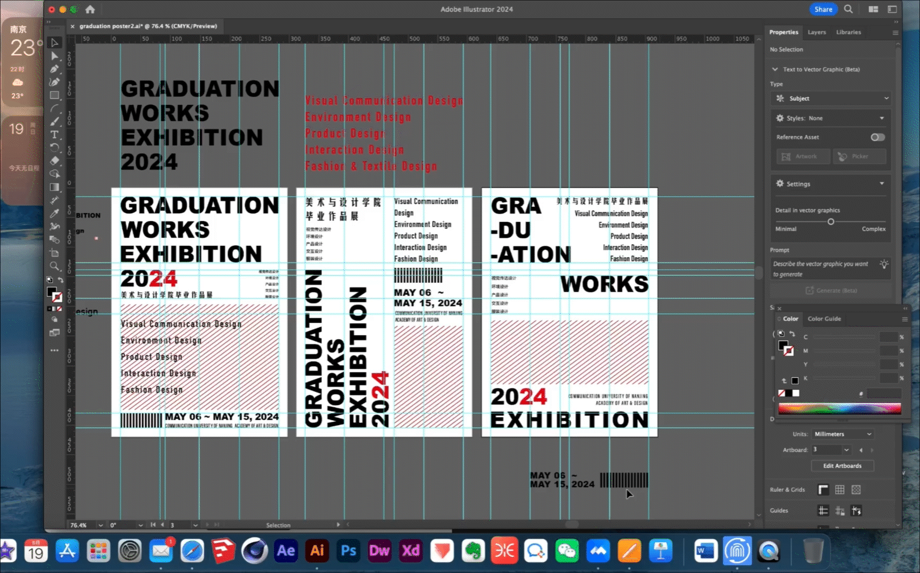Click the white swatch in Color panel
Viewport: 920px width, 573px height.
coord(796,393)
